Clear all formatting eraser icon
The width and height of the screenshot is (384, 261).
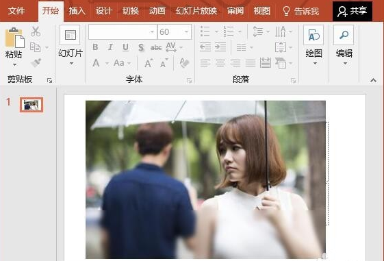[184, 63]
